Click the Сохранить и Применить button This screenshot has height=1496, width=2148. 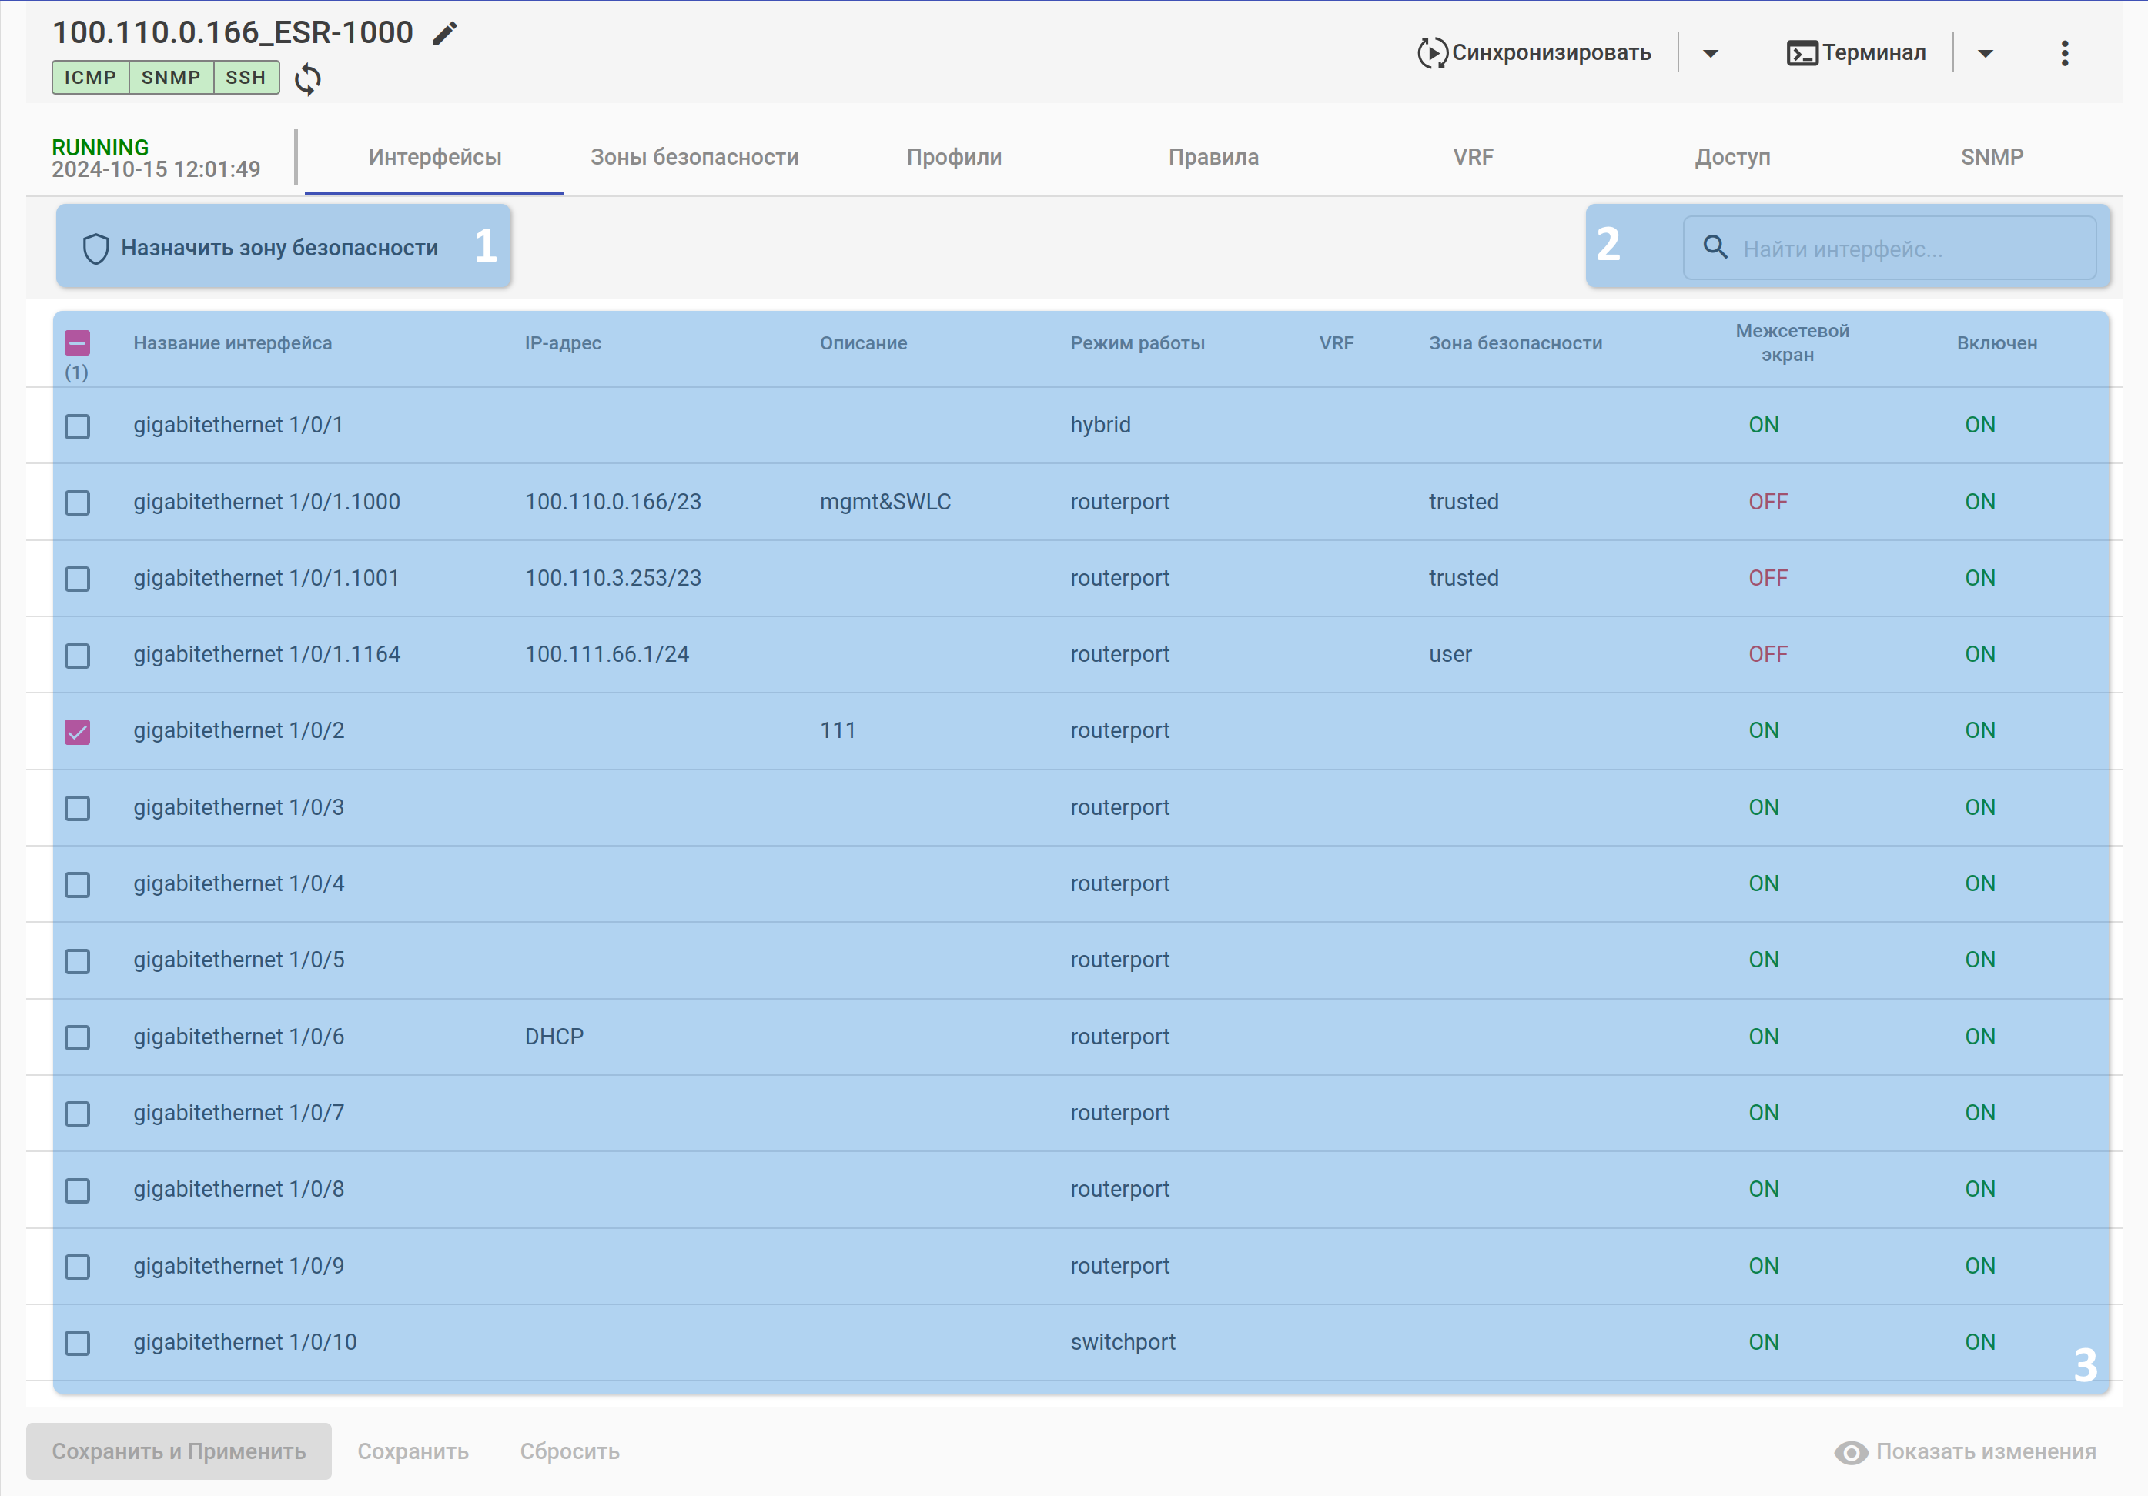[x=179, y=1451]
